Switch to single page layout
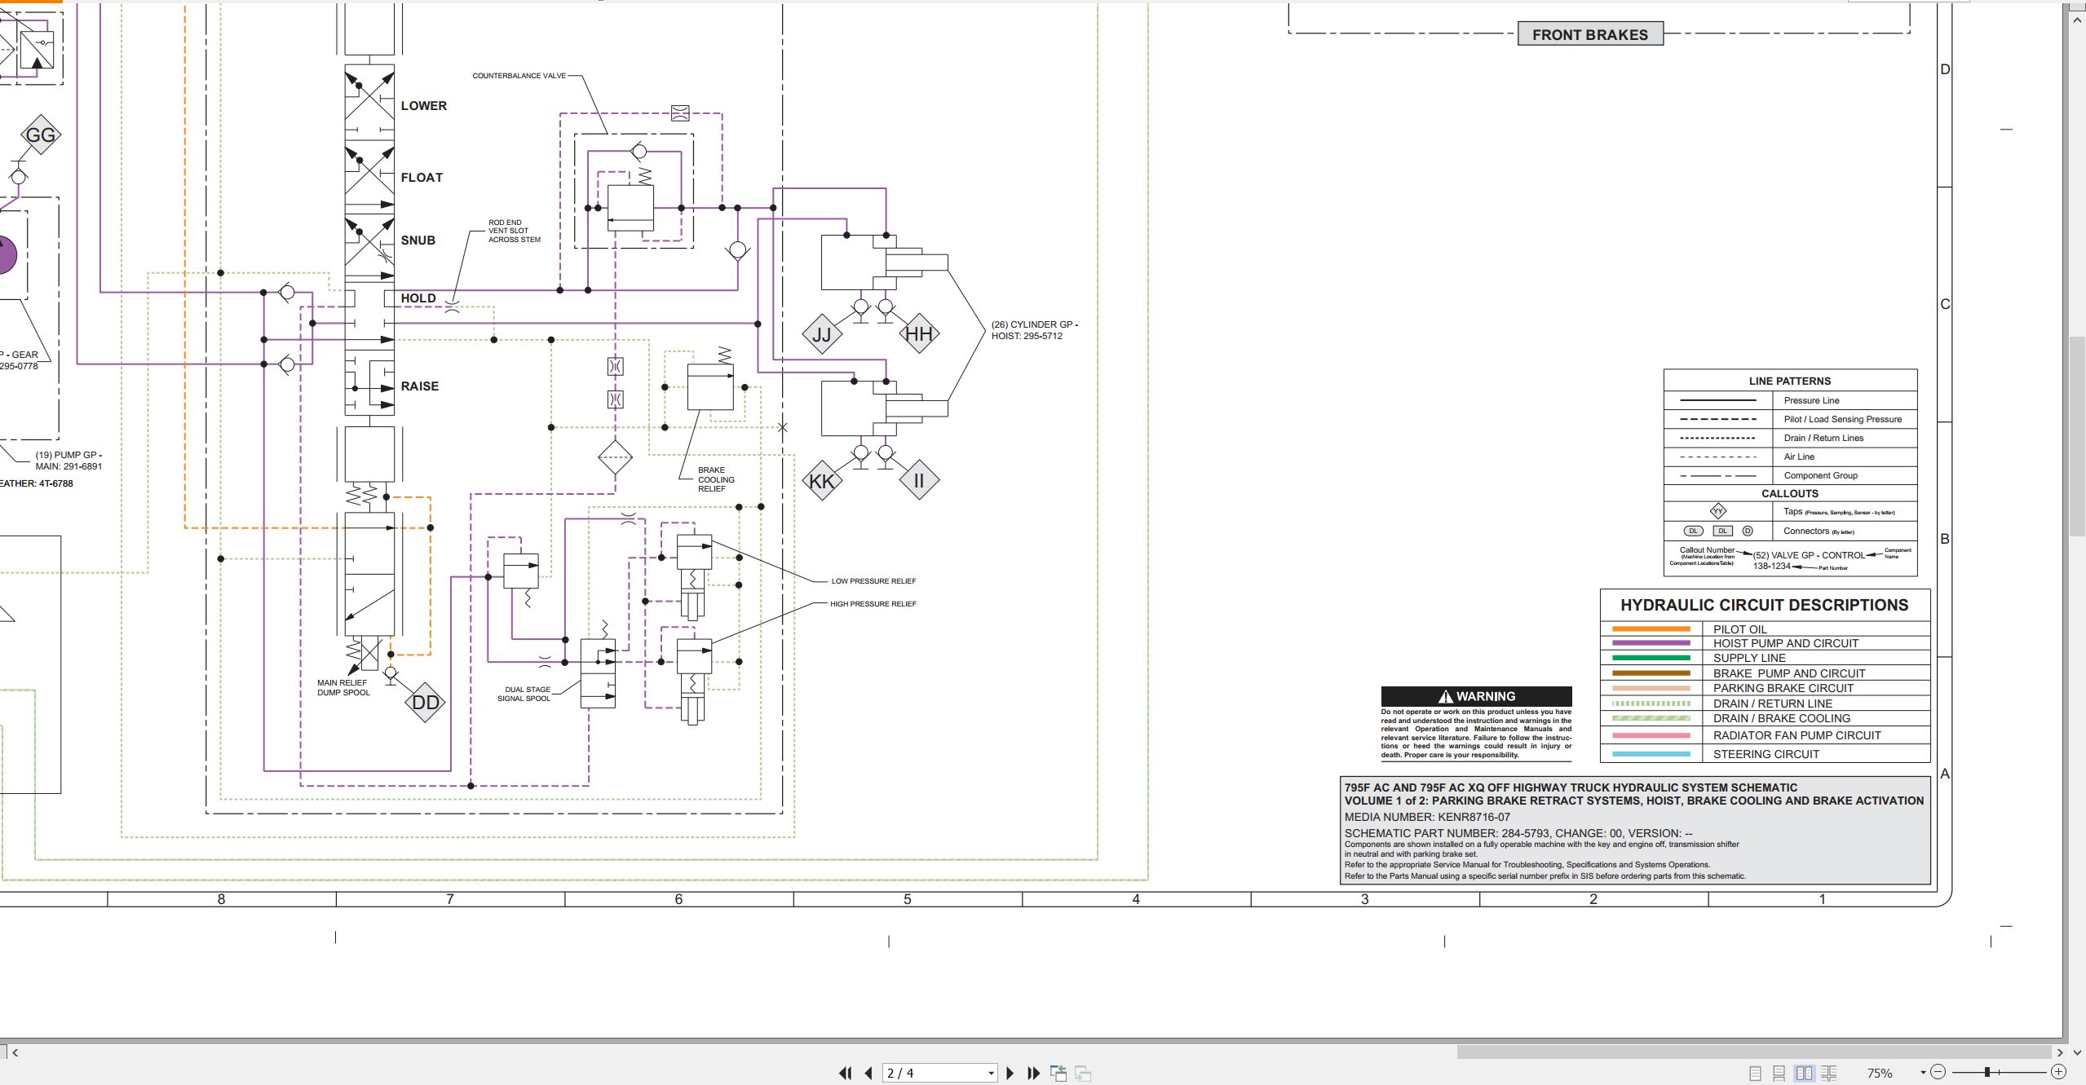Image resolution: width=2086 pixels, height=1085 pixels. coord(1756,1073)
